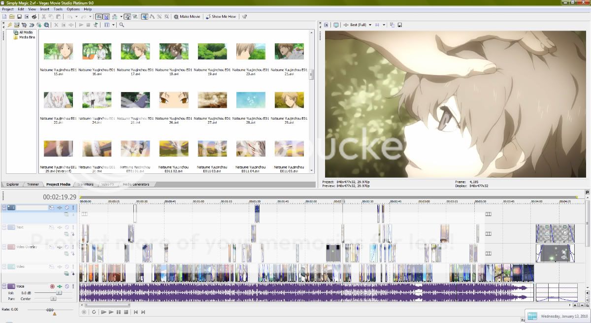
Task: Click the Get Media from Web globe icon
Action: (x=46, y=25)
